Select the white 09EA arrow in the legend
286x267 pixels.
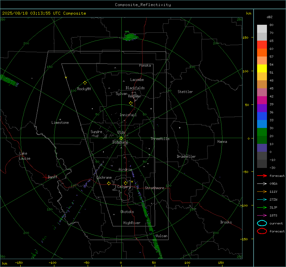262,184
